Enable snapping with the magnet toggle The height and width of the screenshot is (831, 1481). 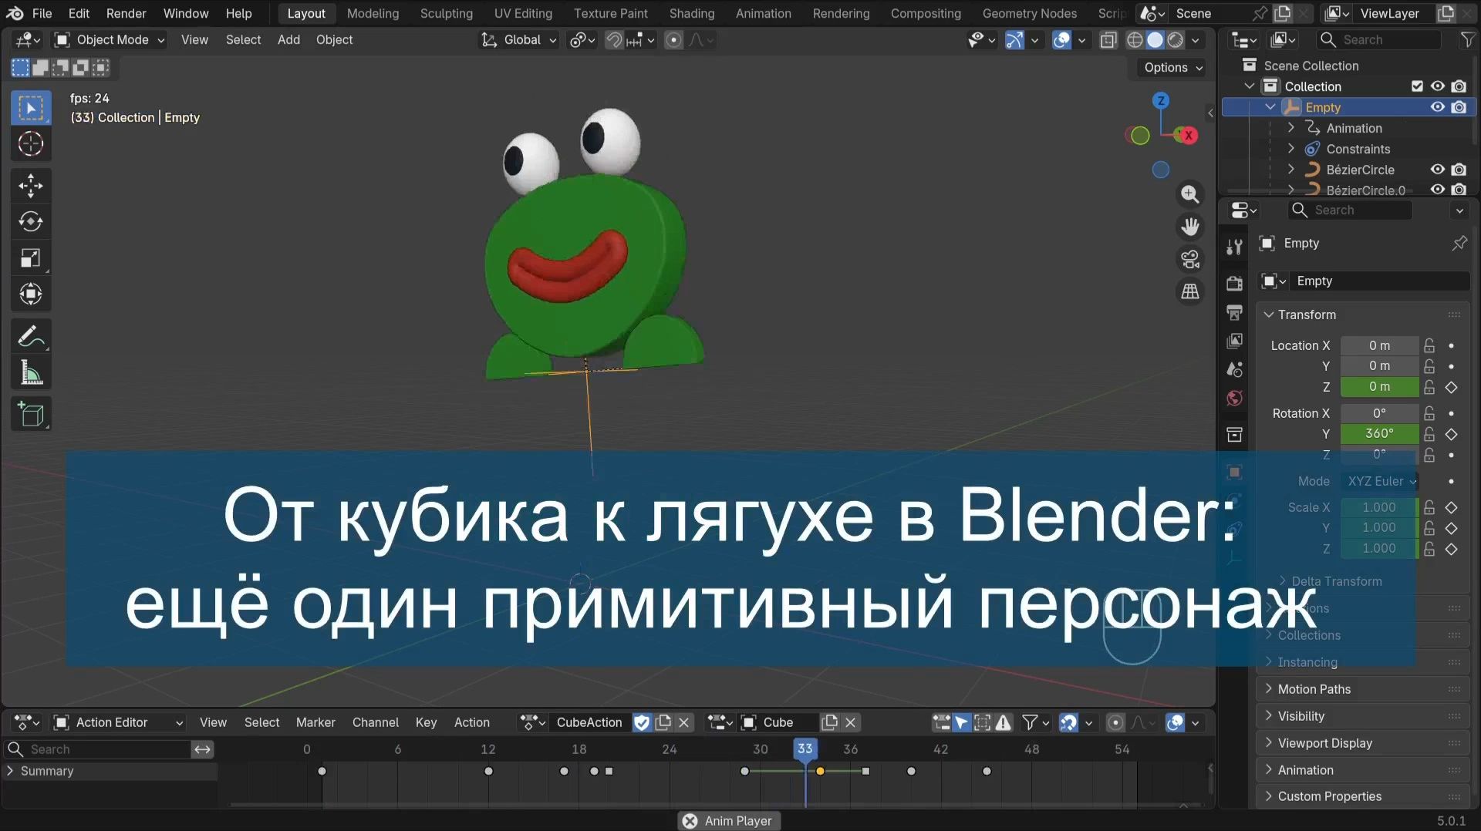point(613,39)
